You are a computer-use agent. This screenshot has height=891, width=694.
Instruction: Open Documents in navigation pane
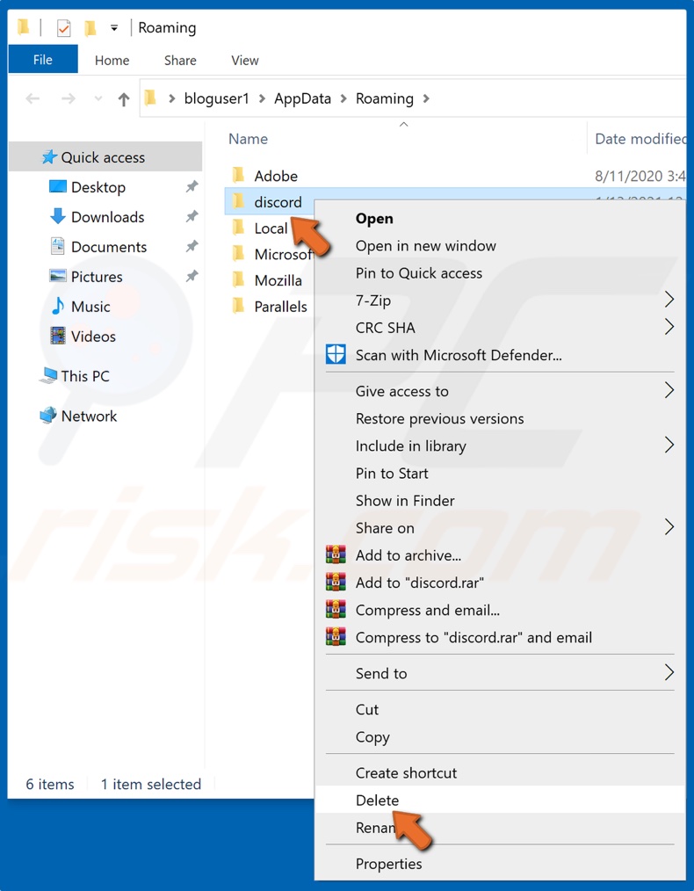[x=108, y=247]
